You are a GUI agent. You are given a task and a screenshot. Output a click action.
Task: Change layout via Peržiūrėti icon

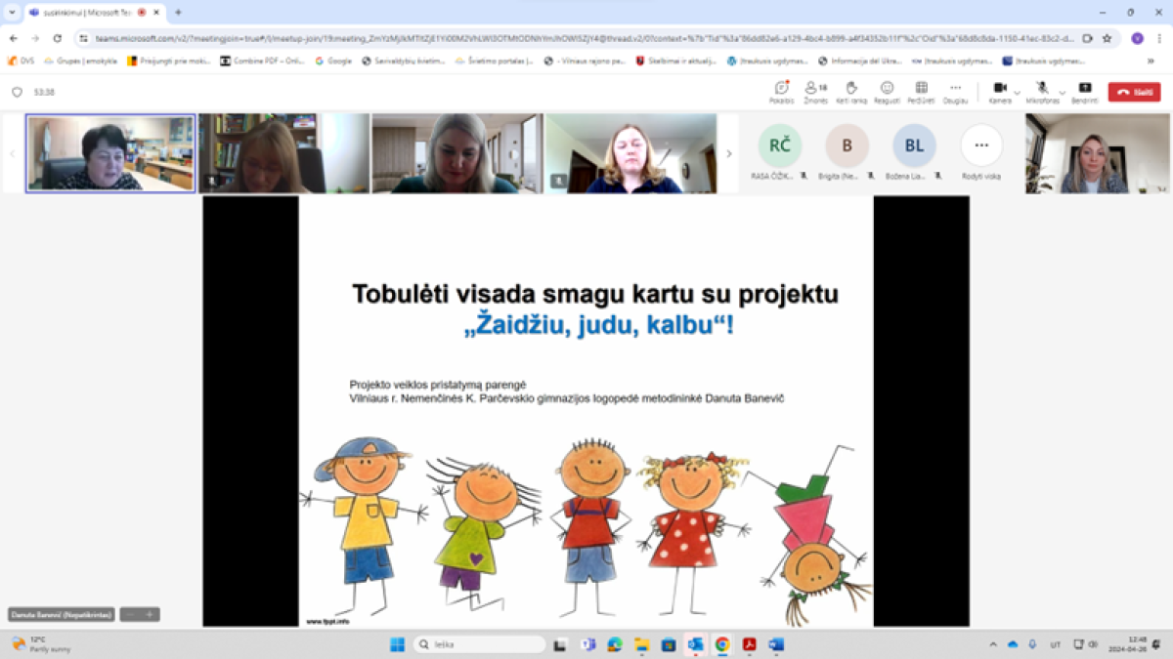coord(921,89)
